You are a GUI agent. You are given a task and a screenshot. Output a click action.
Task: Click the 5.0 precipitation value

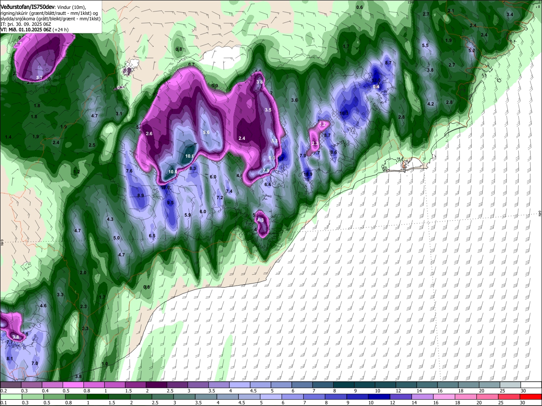click(x=117, y=238)
